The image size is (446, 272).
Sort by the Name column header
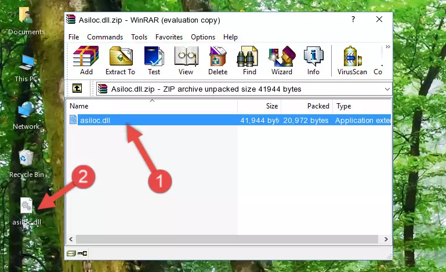coord(152,106)
